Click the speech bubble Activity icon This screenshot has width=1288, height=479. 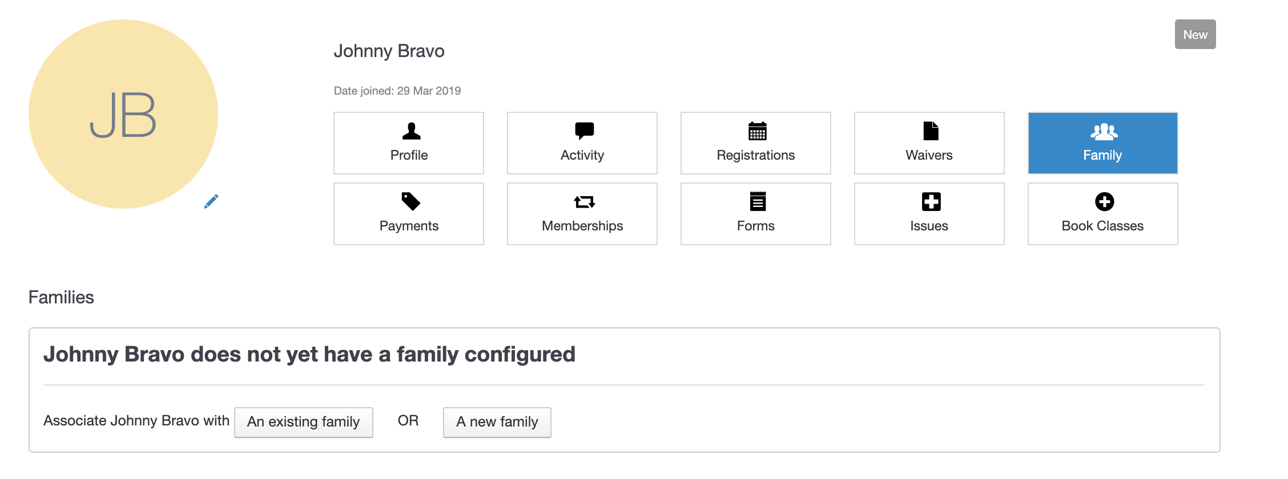584,131
